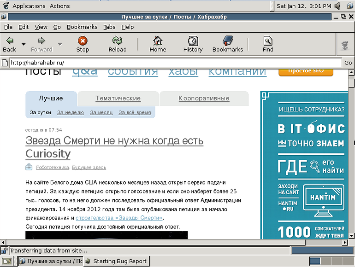
Task: Click the browser icon in the panel corner
Action: point(350,6)
